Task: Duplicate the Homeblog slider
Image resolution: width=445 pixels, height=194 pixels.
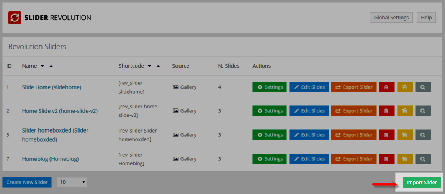Action: point(405,159)
